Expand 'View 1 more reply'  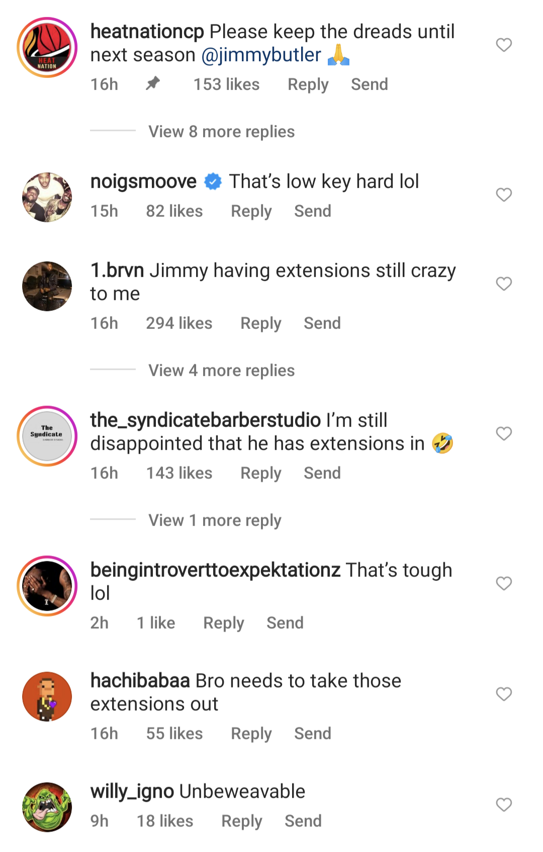point(215,520)
